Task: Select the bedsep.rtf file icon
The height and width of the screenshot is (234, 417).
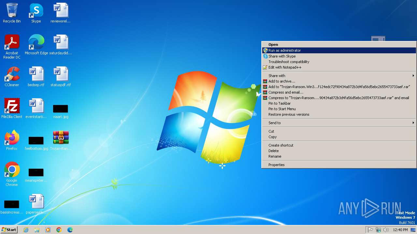Action: pos(36,77)
